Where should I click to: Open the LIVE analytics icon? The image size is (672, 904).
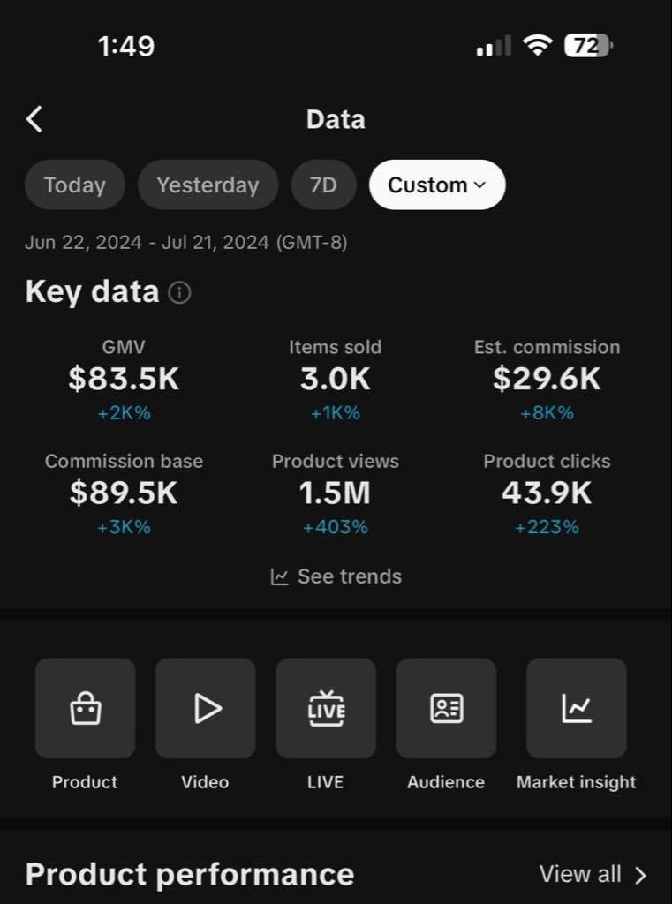(326, 708)
